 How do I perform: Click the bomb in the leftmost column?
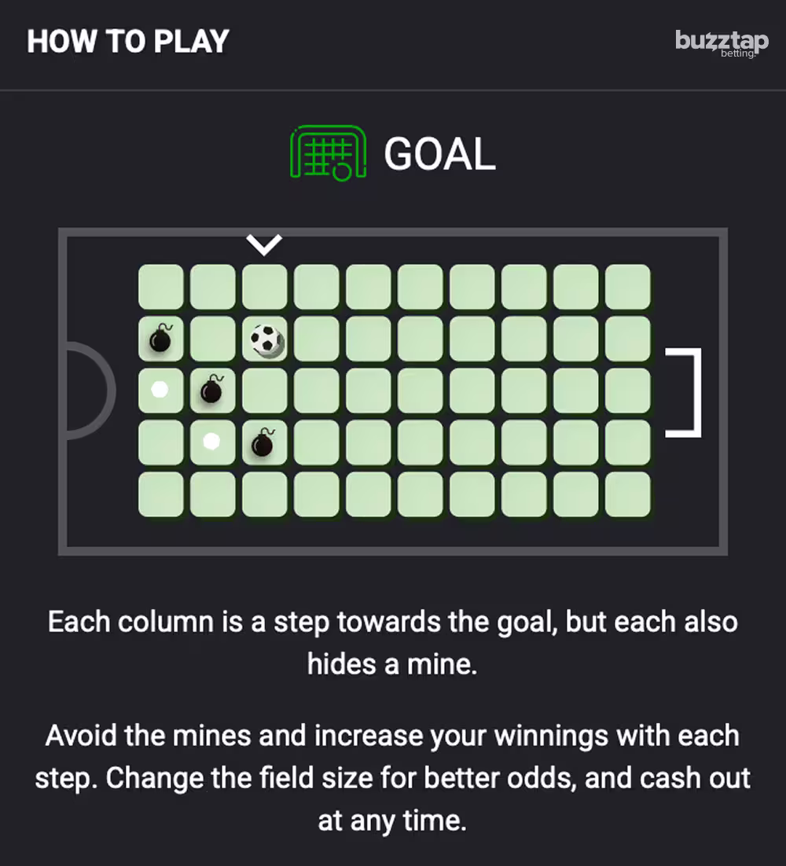pyautogui.click(x=161, y=338)
